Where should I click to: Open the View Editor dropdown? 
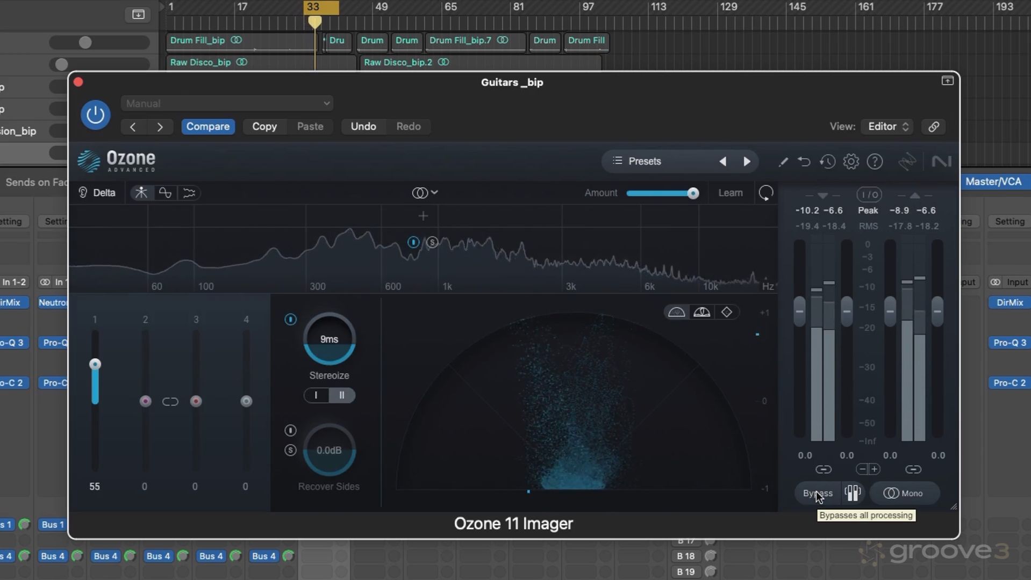887,127
